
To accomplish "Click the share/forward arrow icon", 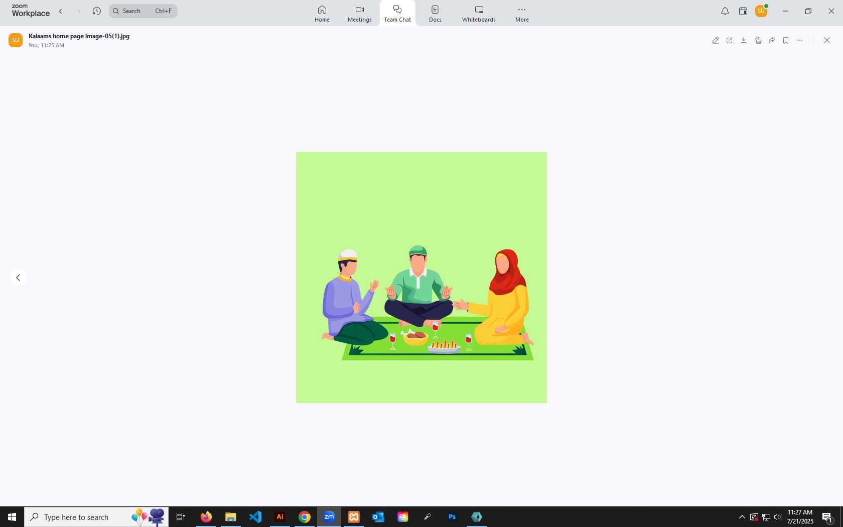I will point(772,40).
